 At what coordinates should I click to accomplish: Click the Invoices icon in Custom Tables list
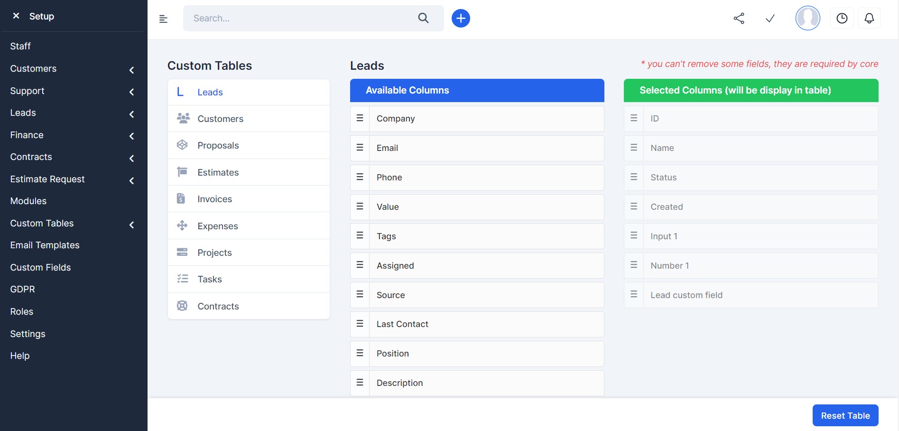182,198
